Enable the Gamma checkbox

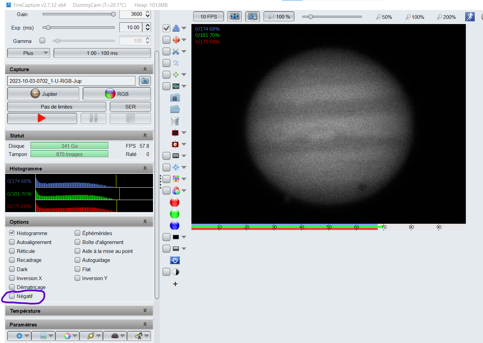[x=43, y=41]
